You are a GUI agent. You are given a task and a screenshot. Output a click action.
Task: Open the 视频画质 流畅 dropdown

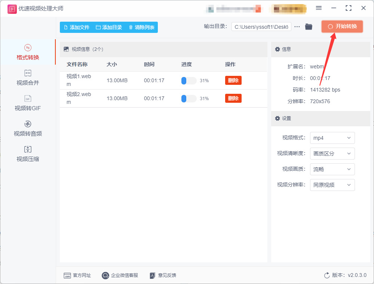click(332, 169)
